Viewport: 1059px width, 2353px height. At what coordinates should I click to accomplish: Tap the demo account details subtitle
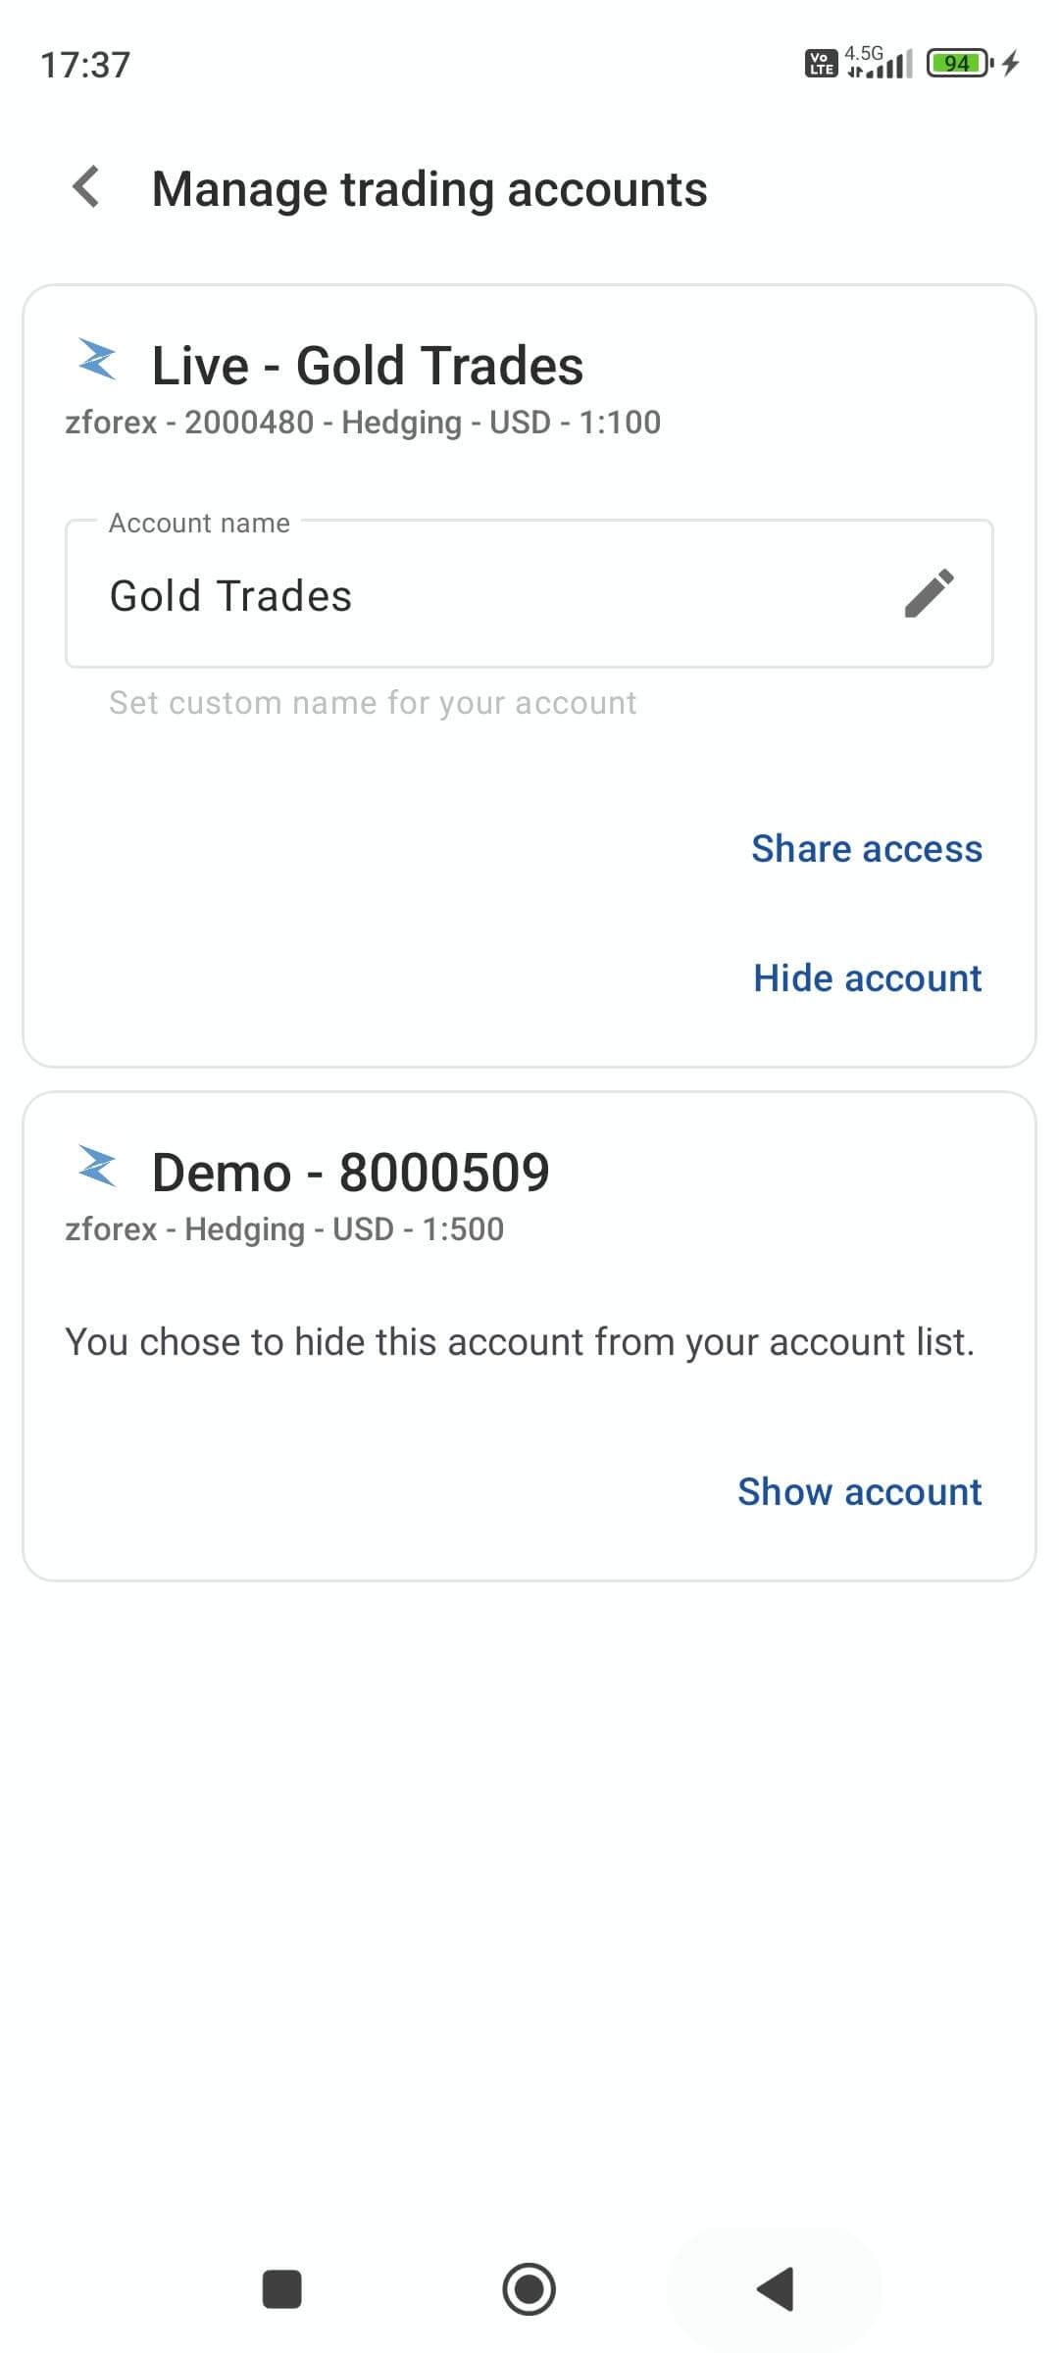[284, 1229]
